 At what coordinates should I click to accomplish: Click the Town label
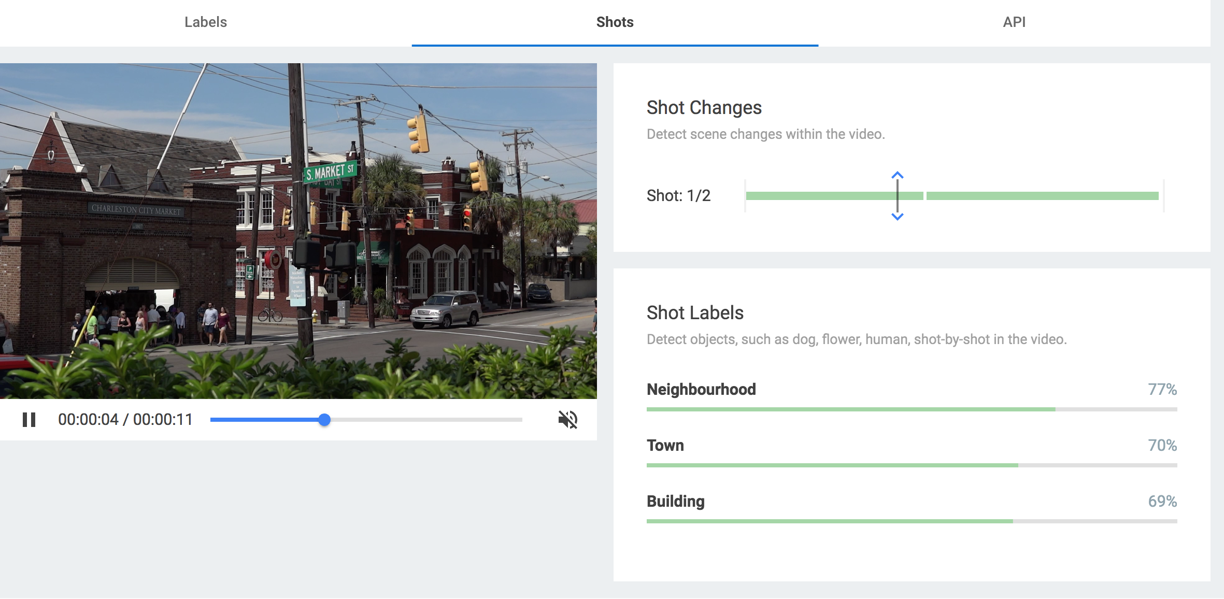click(x=665, y=445)
